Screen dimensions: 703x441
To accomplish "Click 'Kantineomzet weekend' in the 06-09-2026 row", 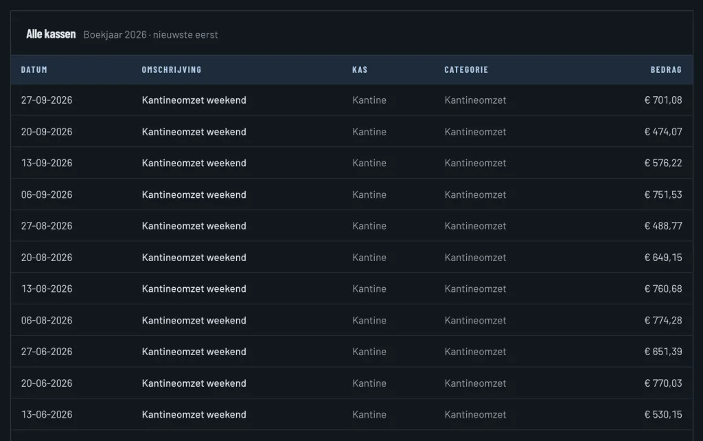I will pyautogui.click(x=194, y=194).
